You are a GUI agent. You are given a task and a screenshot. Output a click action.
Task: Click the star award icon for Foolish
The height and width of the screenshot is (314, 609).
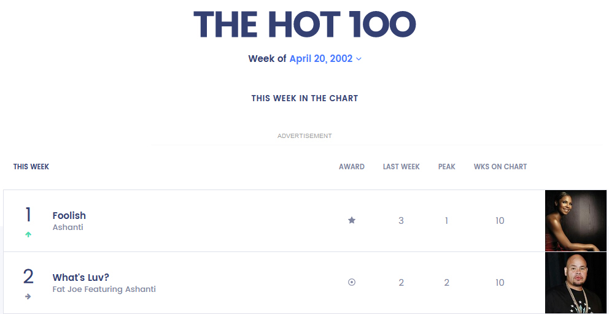[x=352, y=220]
